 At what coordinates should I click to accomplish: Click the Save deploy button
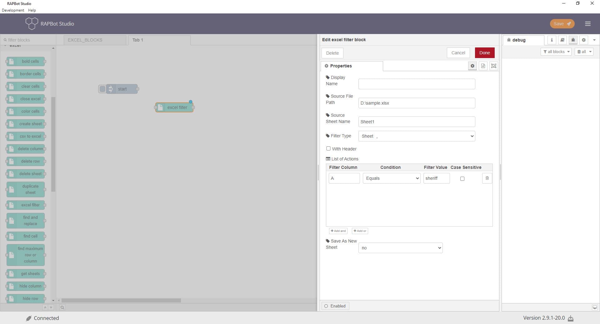562,24
